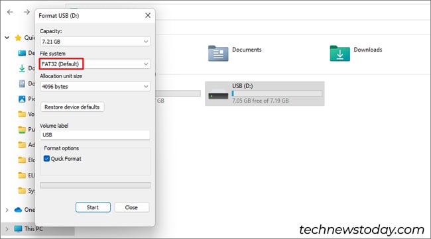Click the Documents folder label

pyautogui.click(x=247, y=50)
